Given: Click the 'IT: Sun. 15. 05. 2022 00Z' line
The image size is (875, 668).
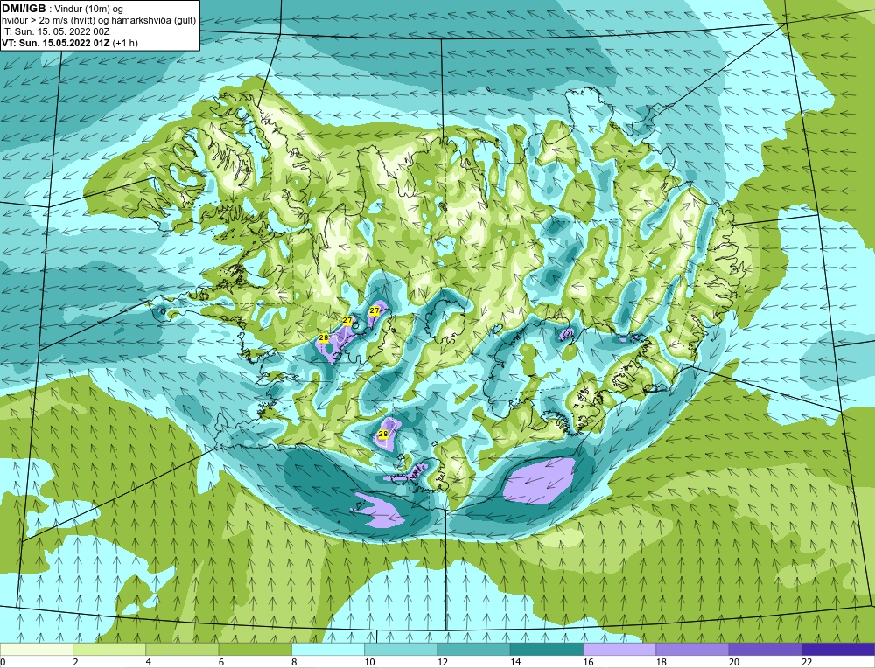Looking at the screenshot, I should click(55, 31).
